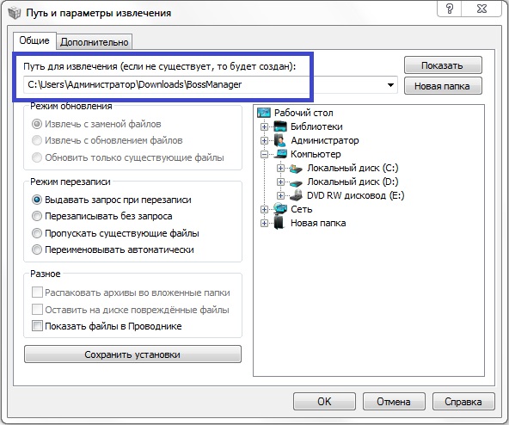Click the WinRAR icon in title bar
The image size is (509, 425).
[15, 13]
